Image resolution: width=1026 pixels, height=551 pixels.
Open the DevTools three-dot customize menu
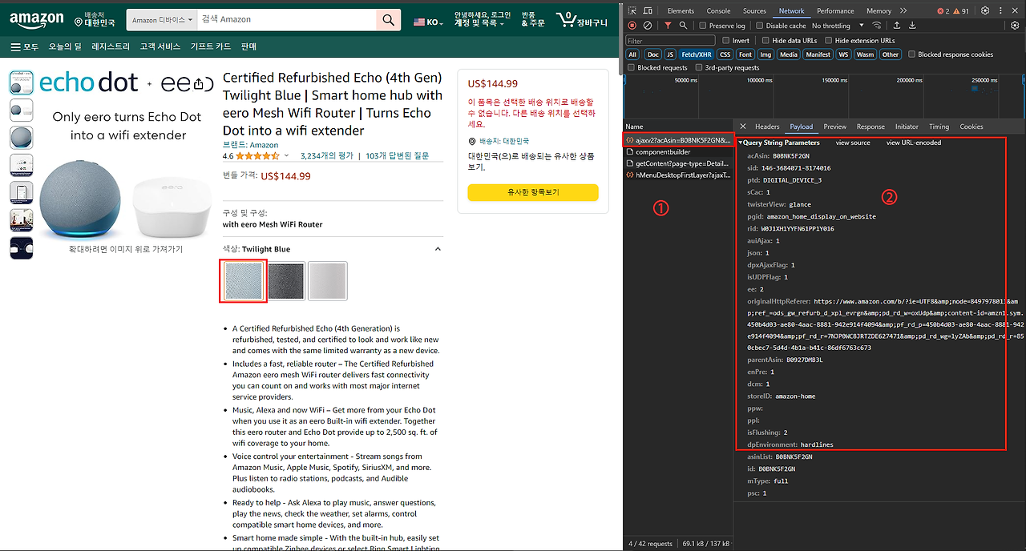click(x=1001, y=10)
